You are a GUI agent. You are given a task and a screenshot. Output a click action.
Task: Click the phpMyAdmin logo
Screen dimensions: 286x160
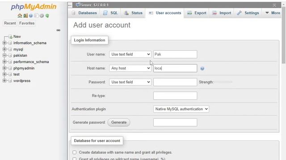tap(34, 7)
